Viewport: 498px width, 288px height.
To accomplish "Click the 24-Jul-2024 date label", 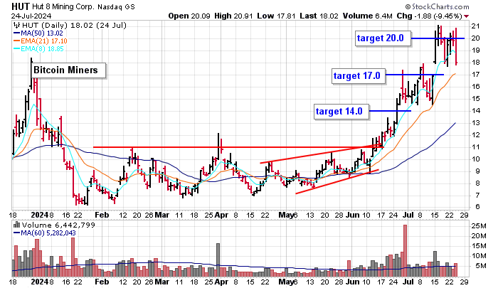I will pos(31,16).
